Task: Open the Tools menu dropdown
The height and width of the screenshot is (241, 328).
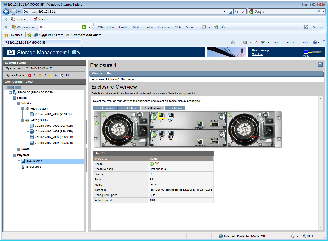Action: click(305, 42)
